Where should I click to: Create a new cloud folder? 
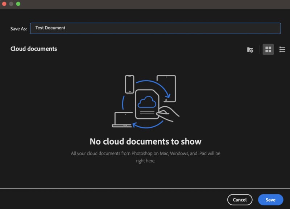point(250,50)
